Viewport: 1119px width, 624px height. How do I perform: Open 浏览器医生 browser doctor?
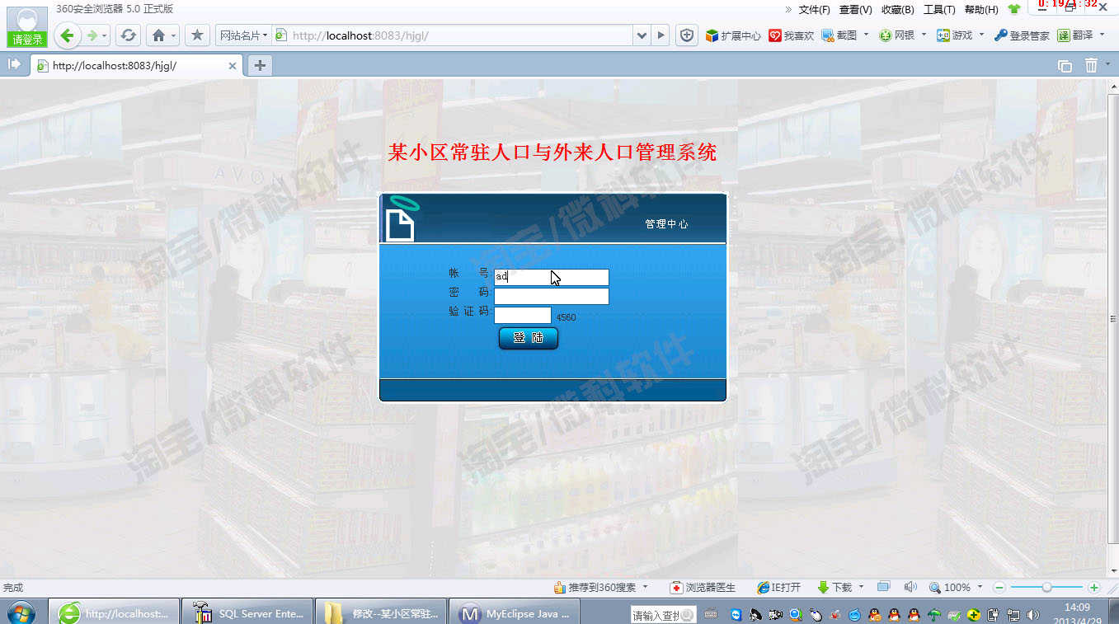pyautogui.click(x=703, y=588)
